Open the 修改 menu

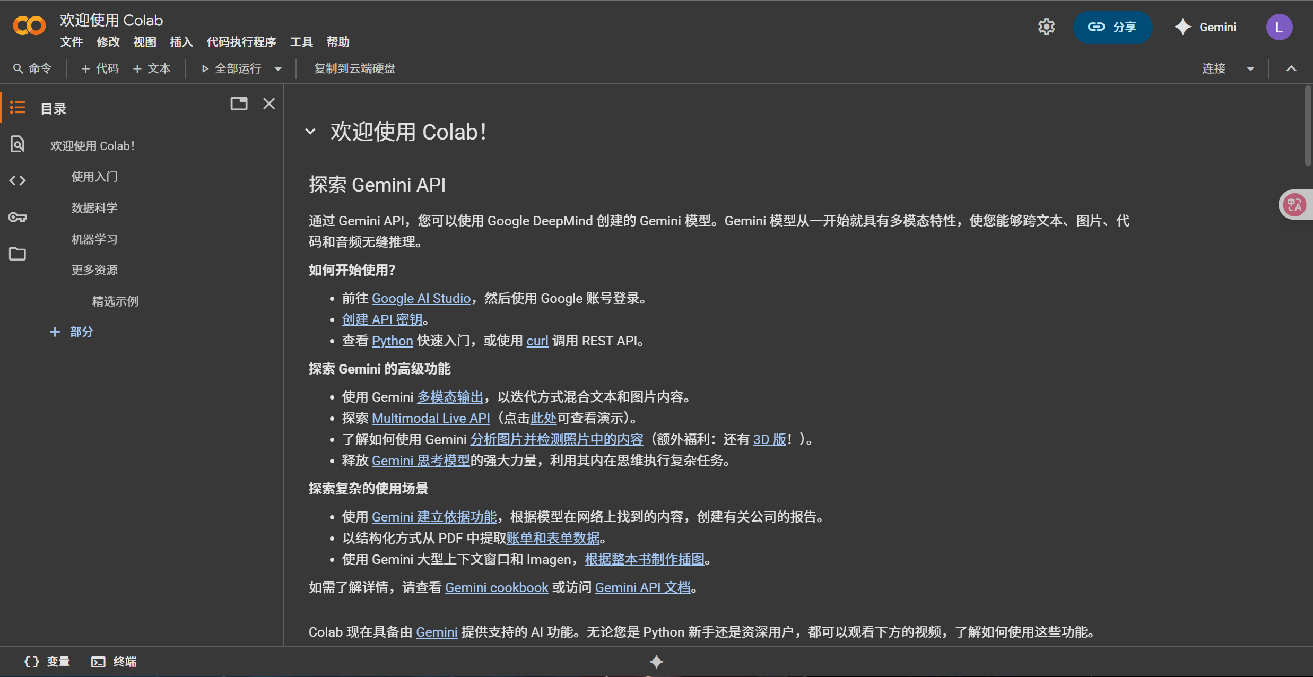click(108, 42)
